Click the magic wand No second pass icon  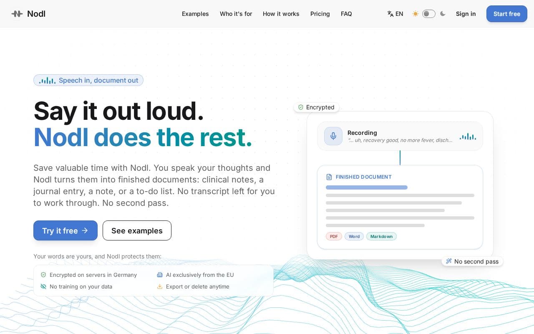449,261
